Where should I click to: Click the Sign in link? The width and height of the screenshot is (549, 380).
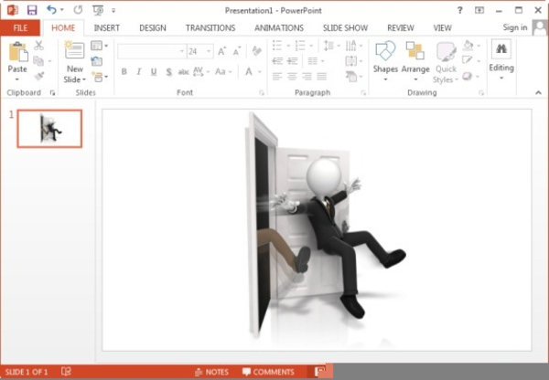515,28
